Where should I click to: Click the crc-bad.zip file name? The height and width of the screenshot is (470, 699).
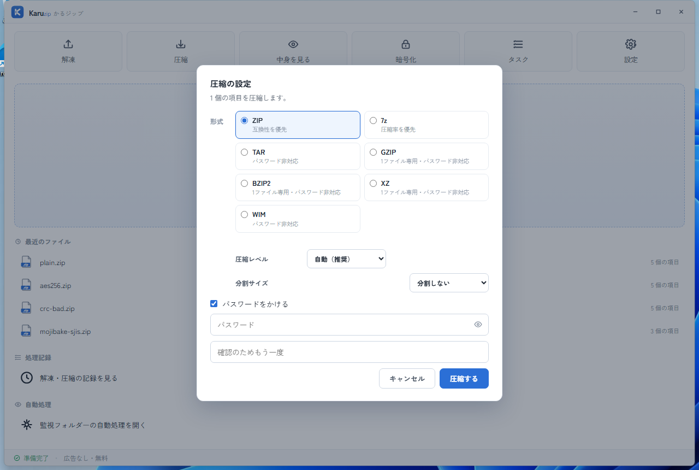click(x=57, y=309)
